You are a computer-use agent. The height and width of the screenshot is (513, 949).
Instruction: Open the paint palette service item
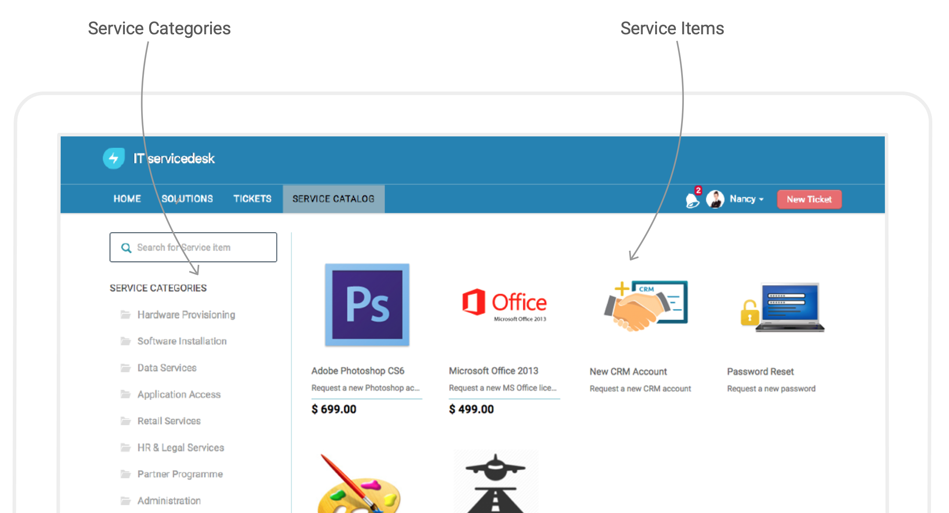pyautogui.click(x=358, y=483)
